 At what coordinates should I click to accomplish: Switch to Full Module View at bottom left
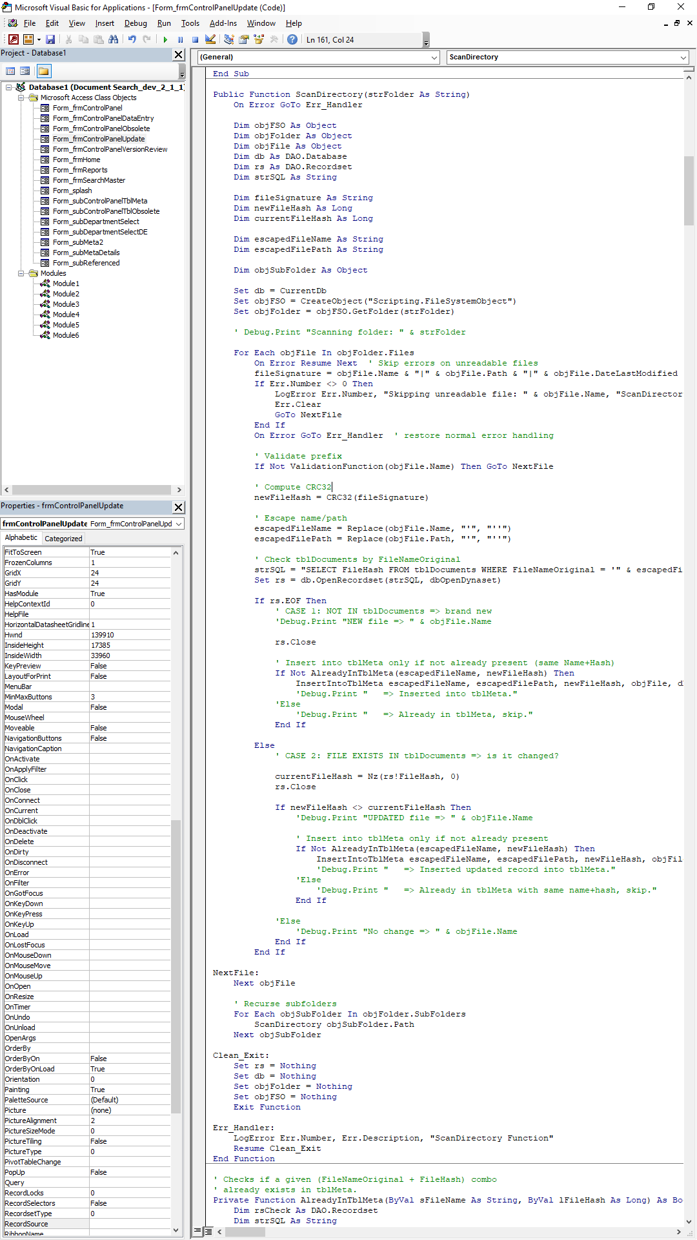pyautogui.click(x=208, y=1232)
